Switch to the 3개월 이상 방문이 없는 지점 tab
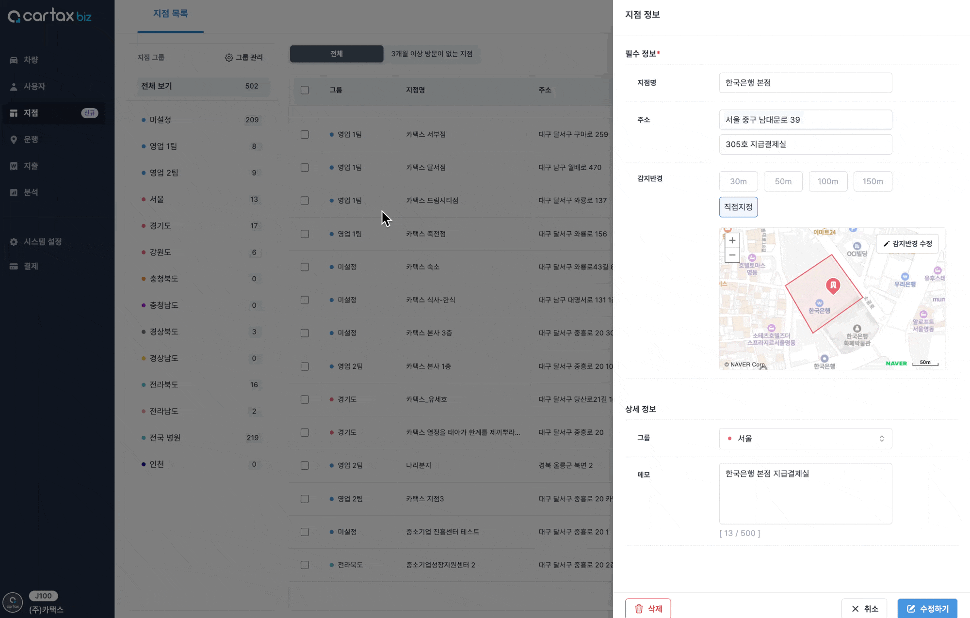This screenshot has height=618, width=970. tap(432, 54)
